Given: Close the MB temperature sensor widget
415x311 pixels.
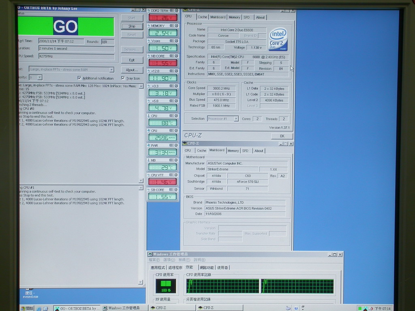Looking at the screenshot, I should point(177,160).
